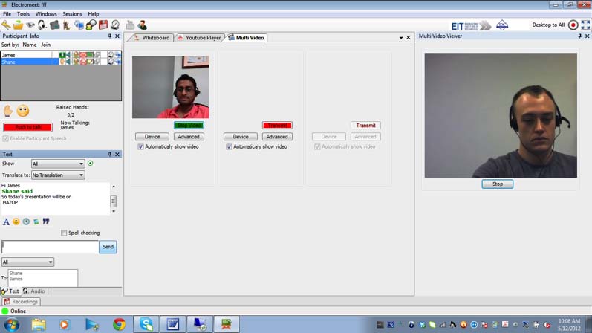Switch to the Whiteboard tab
This screenshot has width=592, height=333.
click(152, 38)
